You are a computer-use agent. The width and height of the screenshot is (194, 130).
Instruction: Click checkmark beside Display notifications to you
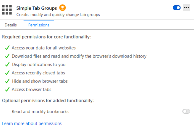(7, 65)
